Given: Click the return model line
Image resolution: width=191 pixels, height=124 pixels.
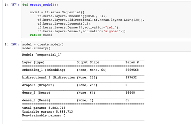Looking at the screenshot, I should click(x=41, y=35).
